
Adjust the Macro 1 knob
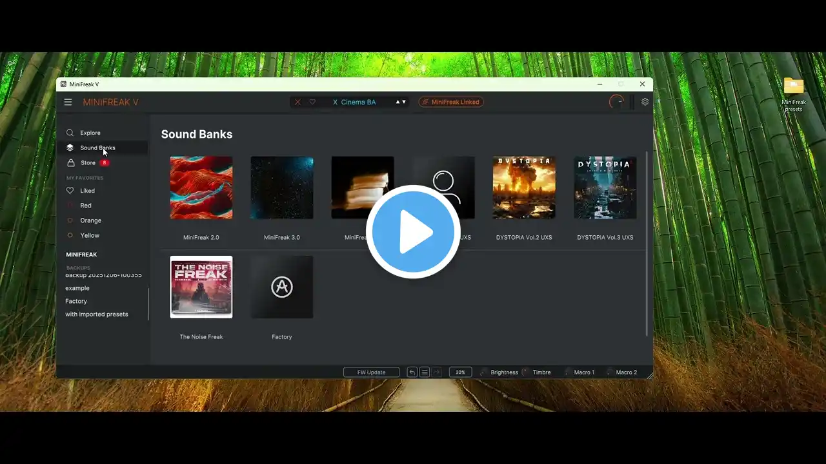567,372
